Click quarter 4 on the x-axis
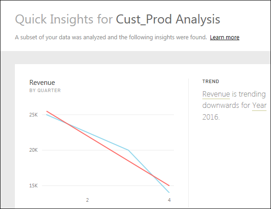Viewport: 271px width, 209px height. point(169,200)
